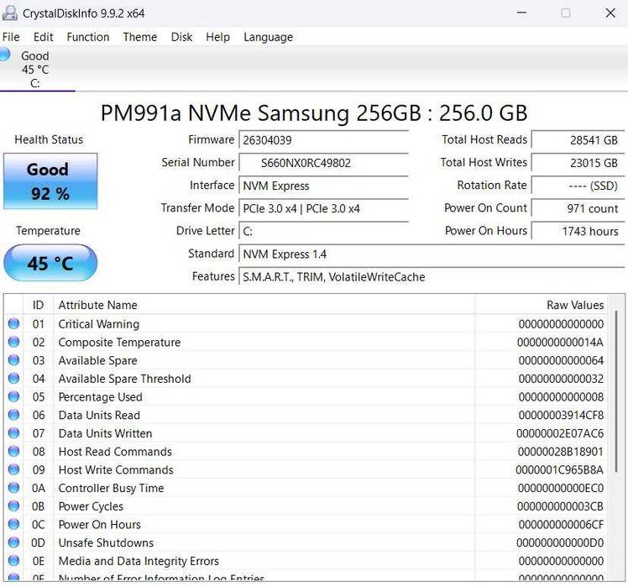Image resolution: width=628 pixels, height=587 pixels.
Task: Select raw value 0000000000032
Action: [561, 379]
